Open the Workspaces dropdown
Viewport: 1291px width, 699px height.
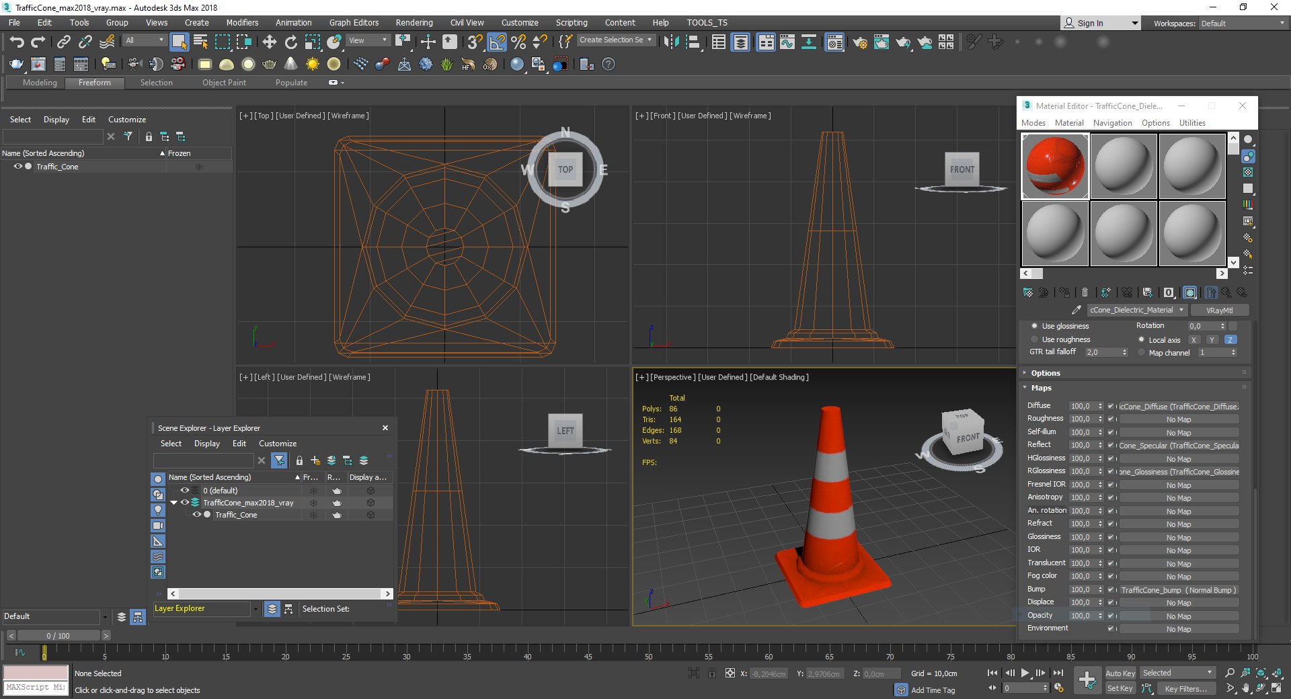click(x=1243, y=24)
